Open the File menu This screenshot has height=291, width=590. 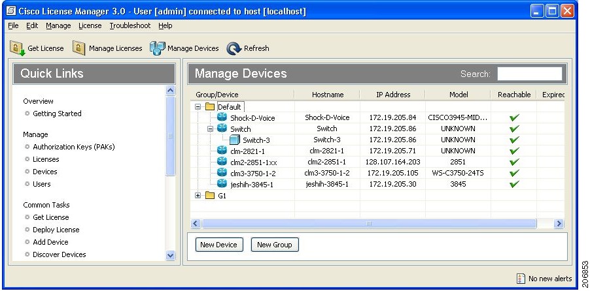(x=13, y=25)
